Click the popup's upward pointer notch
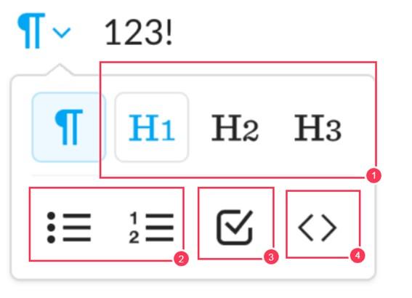 [60, 70]
